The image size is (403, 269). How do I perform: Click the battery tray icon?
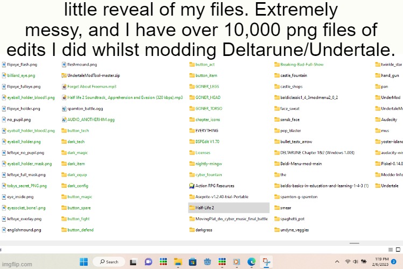pos(364,261)
